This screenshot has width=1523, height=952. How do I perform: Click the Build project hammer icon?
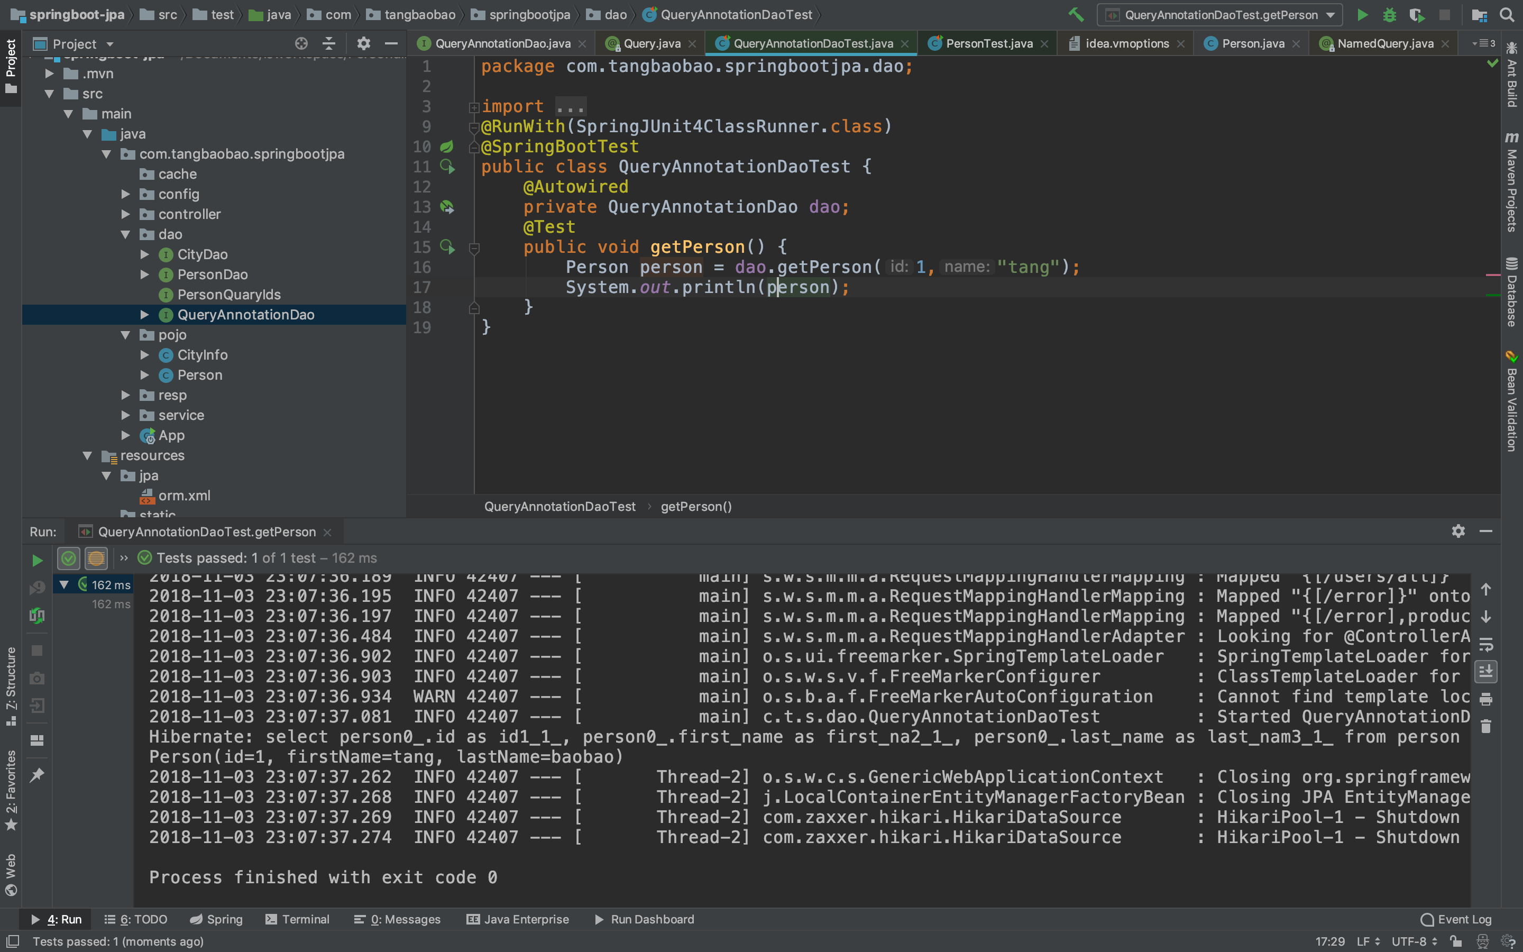[x=1076, y=14]
